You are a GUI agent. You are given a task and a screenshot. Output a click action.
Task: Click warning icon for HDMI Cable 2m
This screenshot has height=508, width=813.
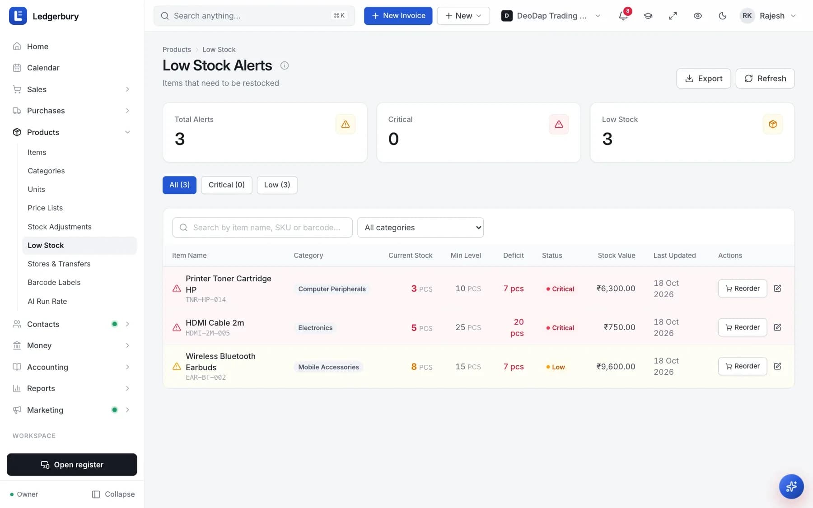177,327
